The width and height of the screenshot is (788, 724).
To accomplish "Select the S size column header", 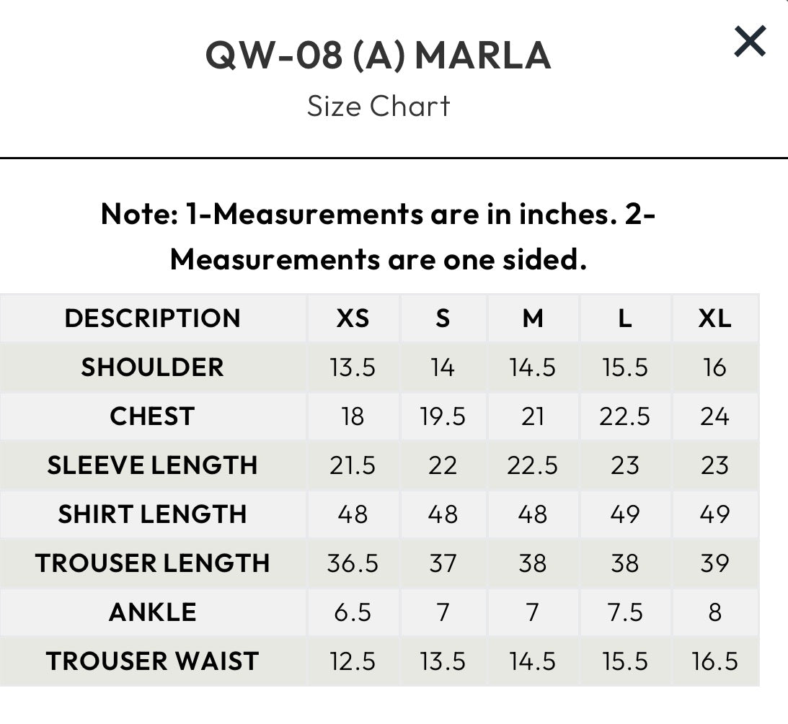I will (443, 318).
